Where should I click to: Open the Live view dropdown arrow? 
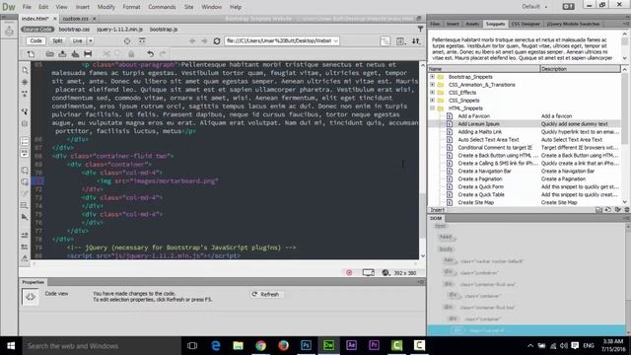coord(91,41)
